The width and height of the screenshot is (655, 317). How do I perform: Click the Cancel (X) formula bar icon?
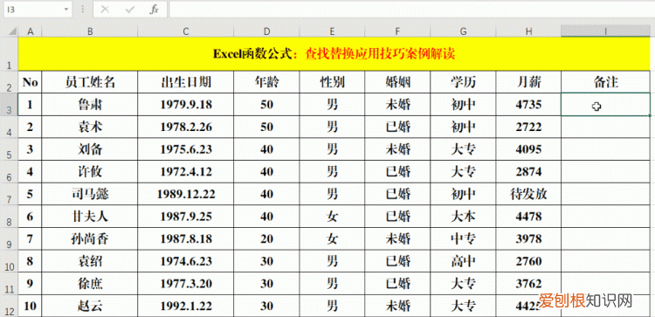pyautogui.click(x=106, y=10)
